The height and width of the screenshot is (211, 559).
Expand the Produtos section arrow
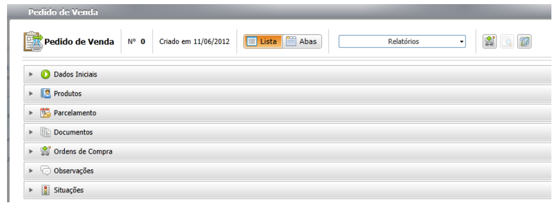point(31,94)
